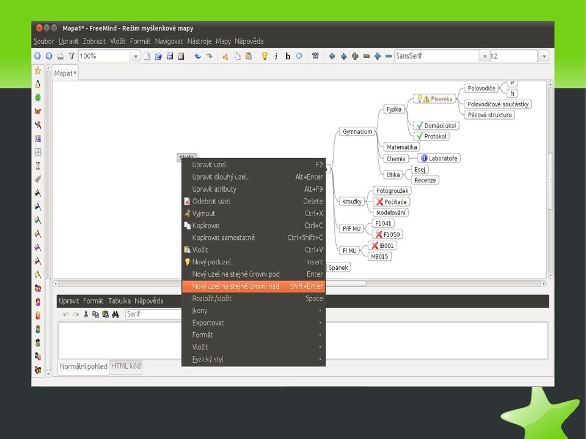Image resolution: width=586 pixels, height=439 pixels.
Task: Toggle italic with the i button
Action: [276, 56]
